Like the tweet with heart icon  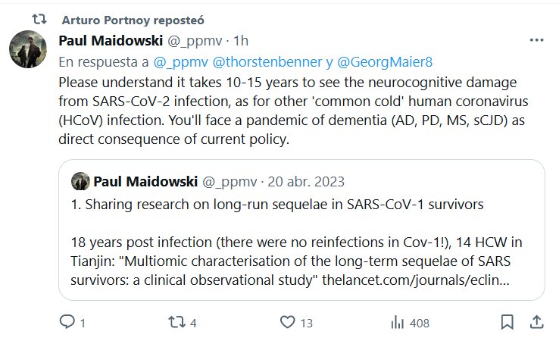[x=286, y=323]
